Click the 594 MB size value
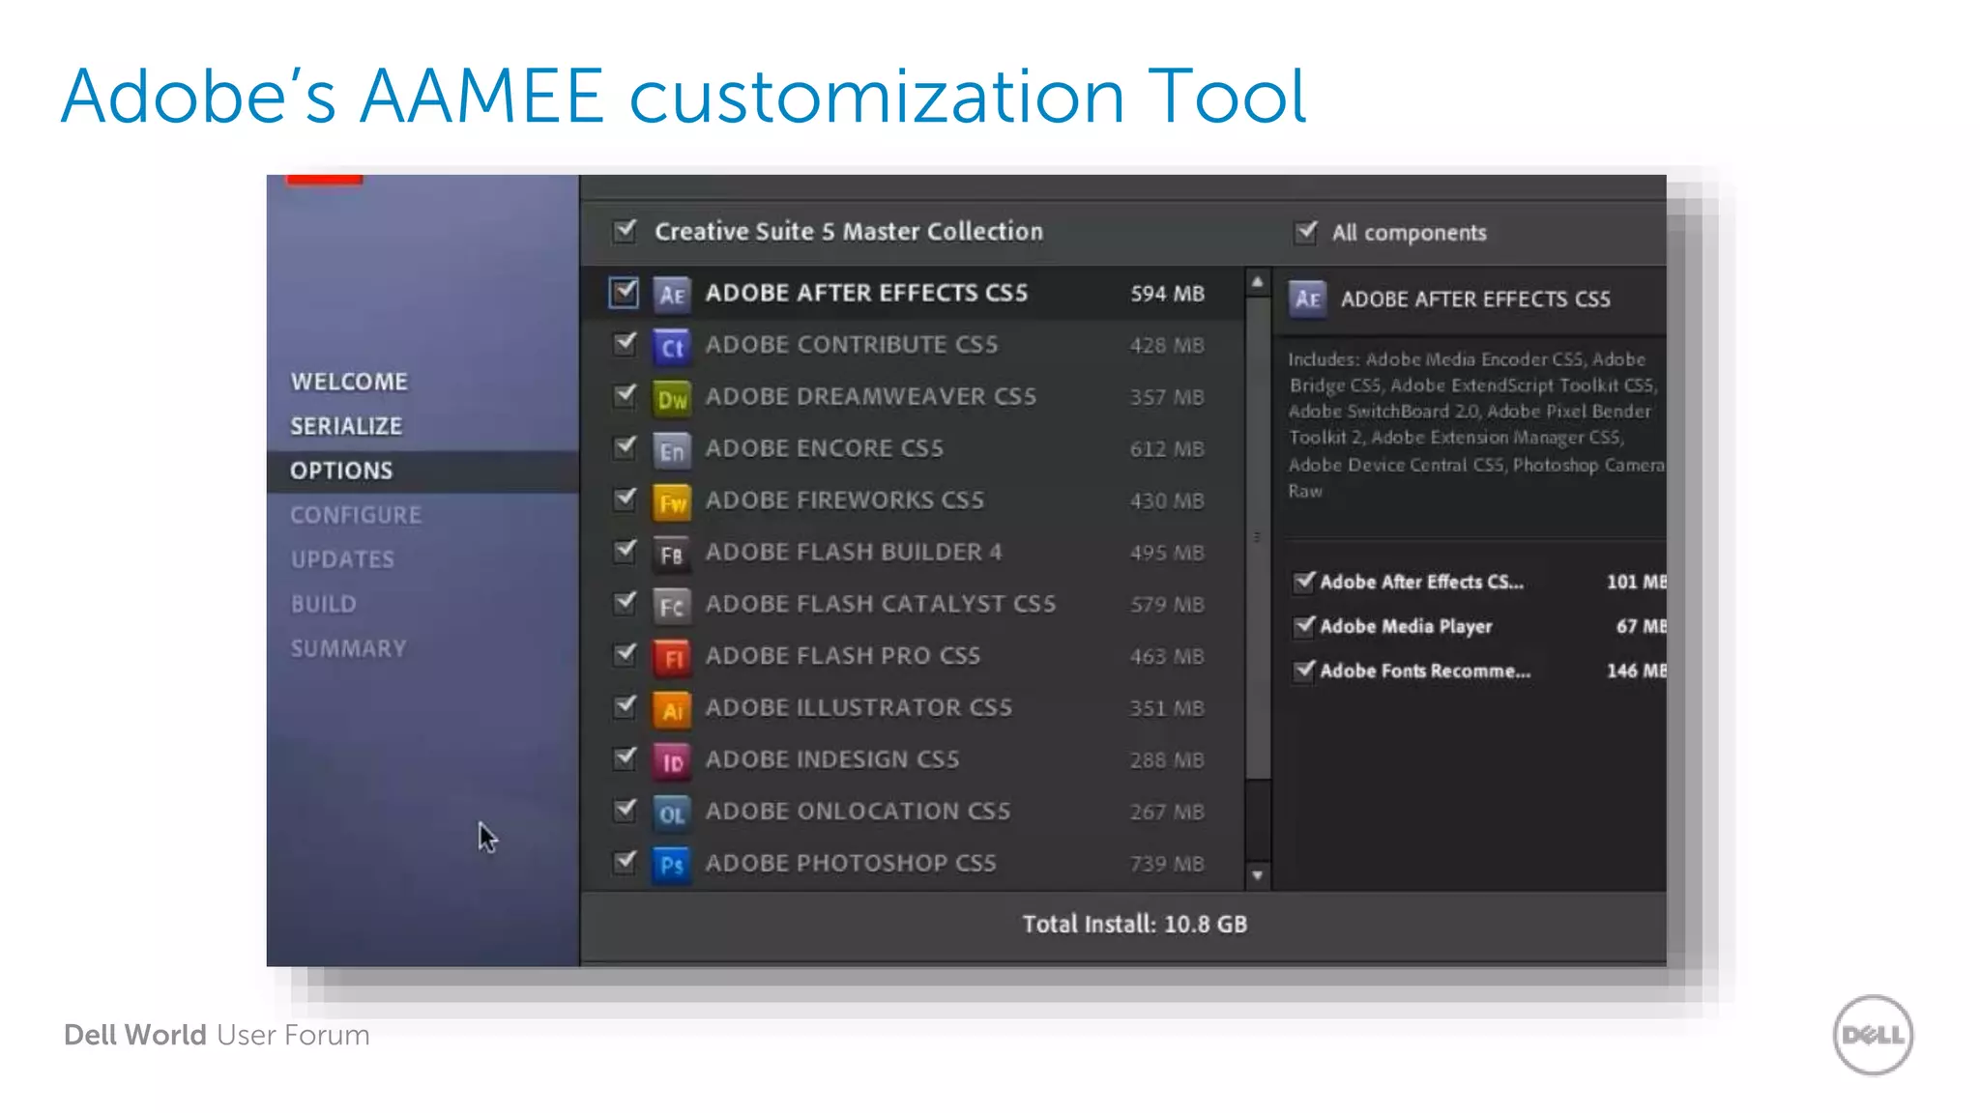1980x1113 pixels. pos(1167,294)
